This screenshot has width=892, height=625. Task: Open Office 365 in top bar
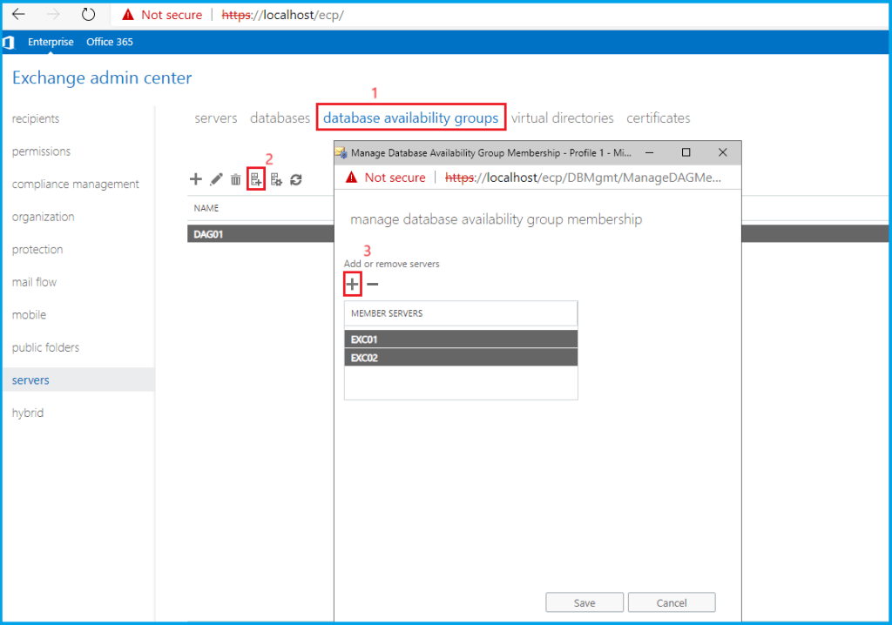pyautogui.click(x=110, y=42)
